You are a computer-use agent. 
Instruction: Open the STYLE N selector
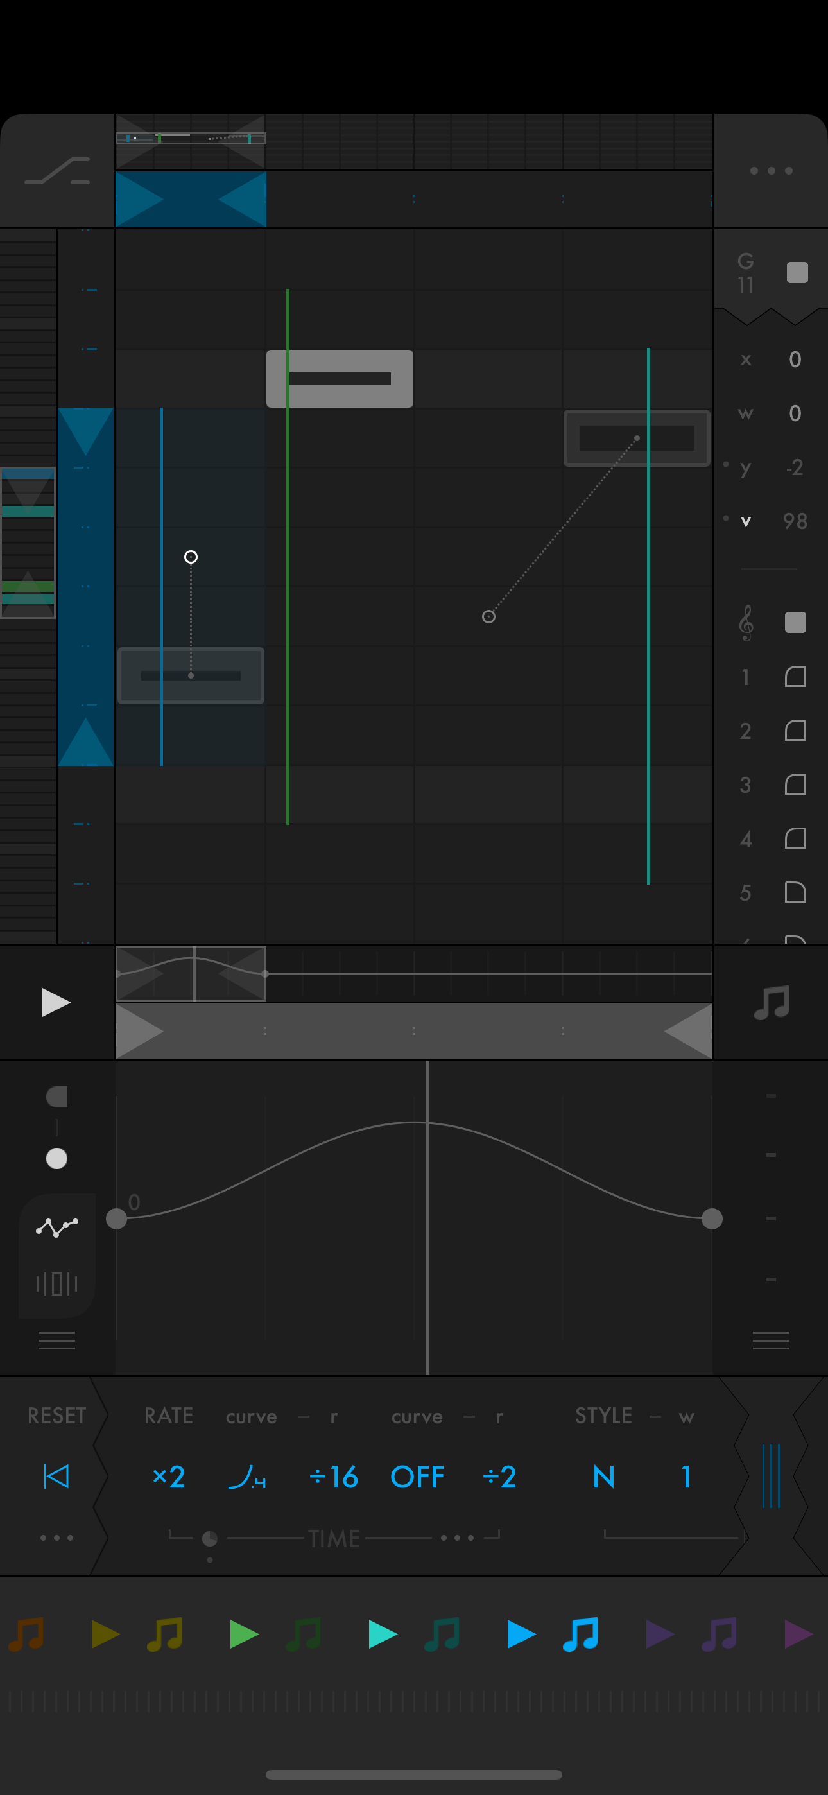603,1477
